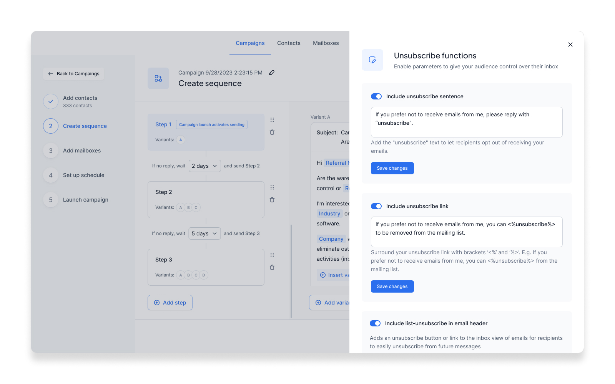Disable the Include unsubscribe sentence toggle
Screen dimensions: 615x384
pos(376,96)
